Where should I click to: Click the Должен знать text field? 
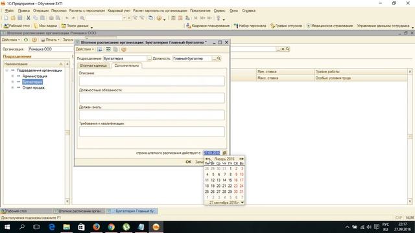coord(152,115)
